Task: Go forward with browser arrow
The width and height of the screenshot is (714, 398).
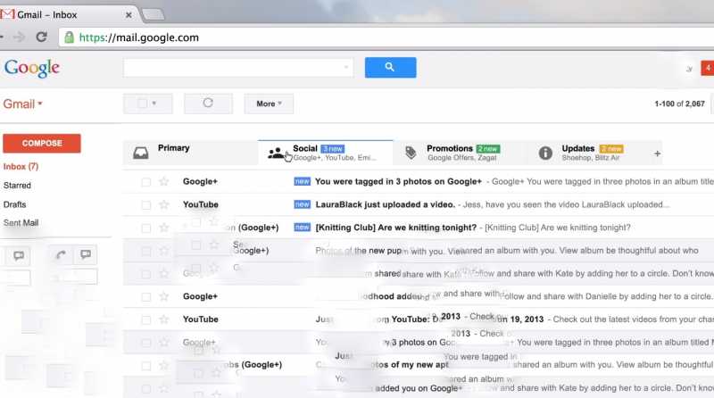Action: 19,37
